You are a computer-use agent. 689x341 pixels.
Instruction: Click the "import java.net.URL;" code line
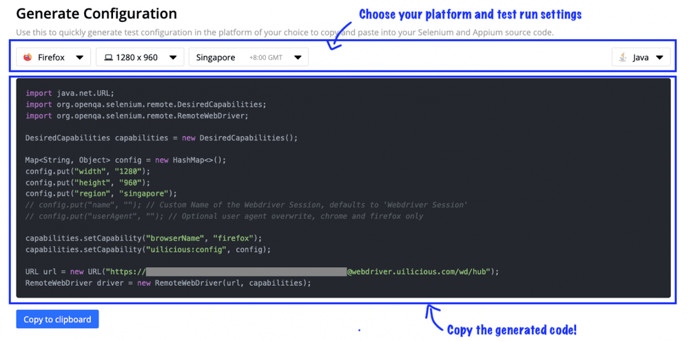pos(70,93)
